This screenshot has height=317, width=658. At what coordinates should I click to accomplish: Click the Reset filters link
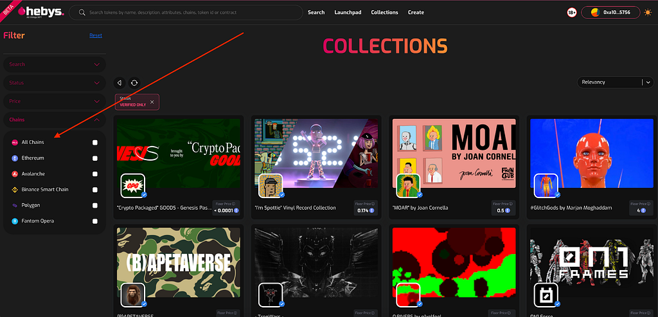coord(96,35)
